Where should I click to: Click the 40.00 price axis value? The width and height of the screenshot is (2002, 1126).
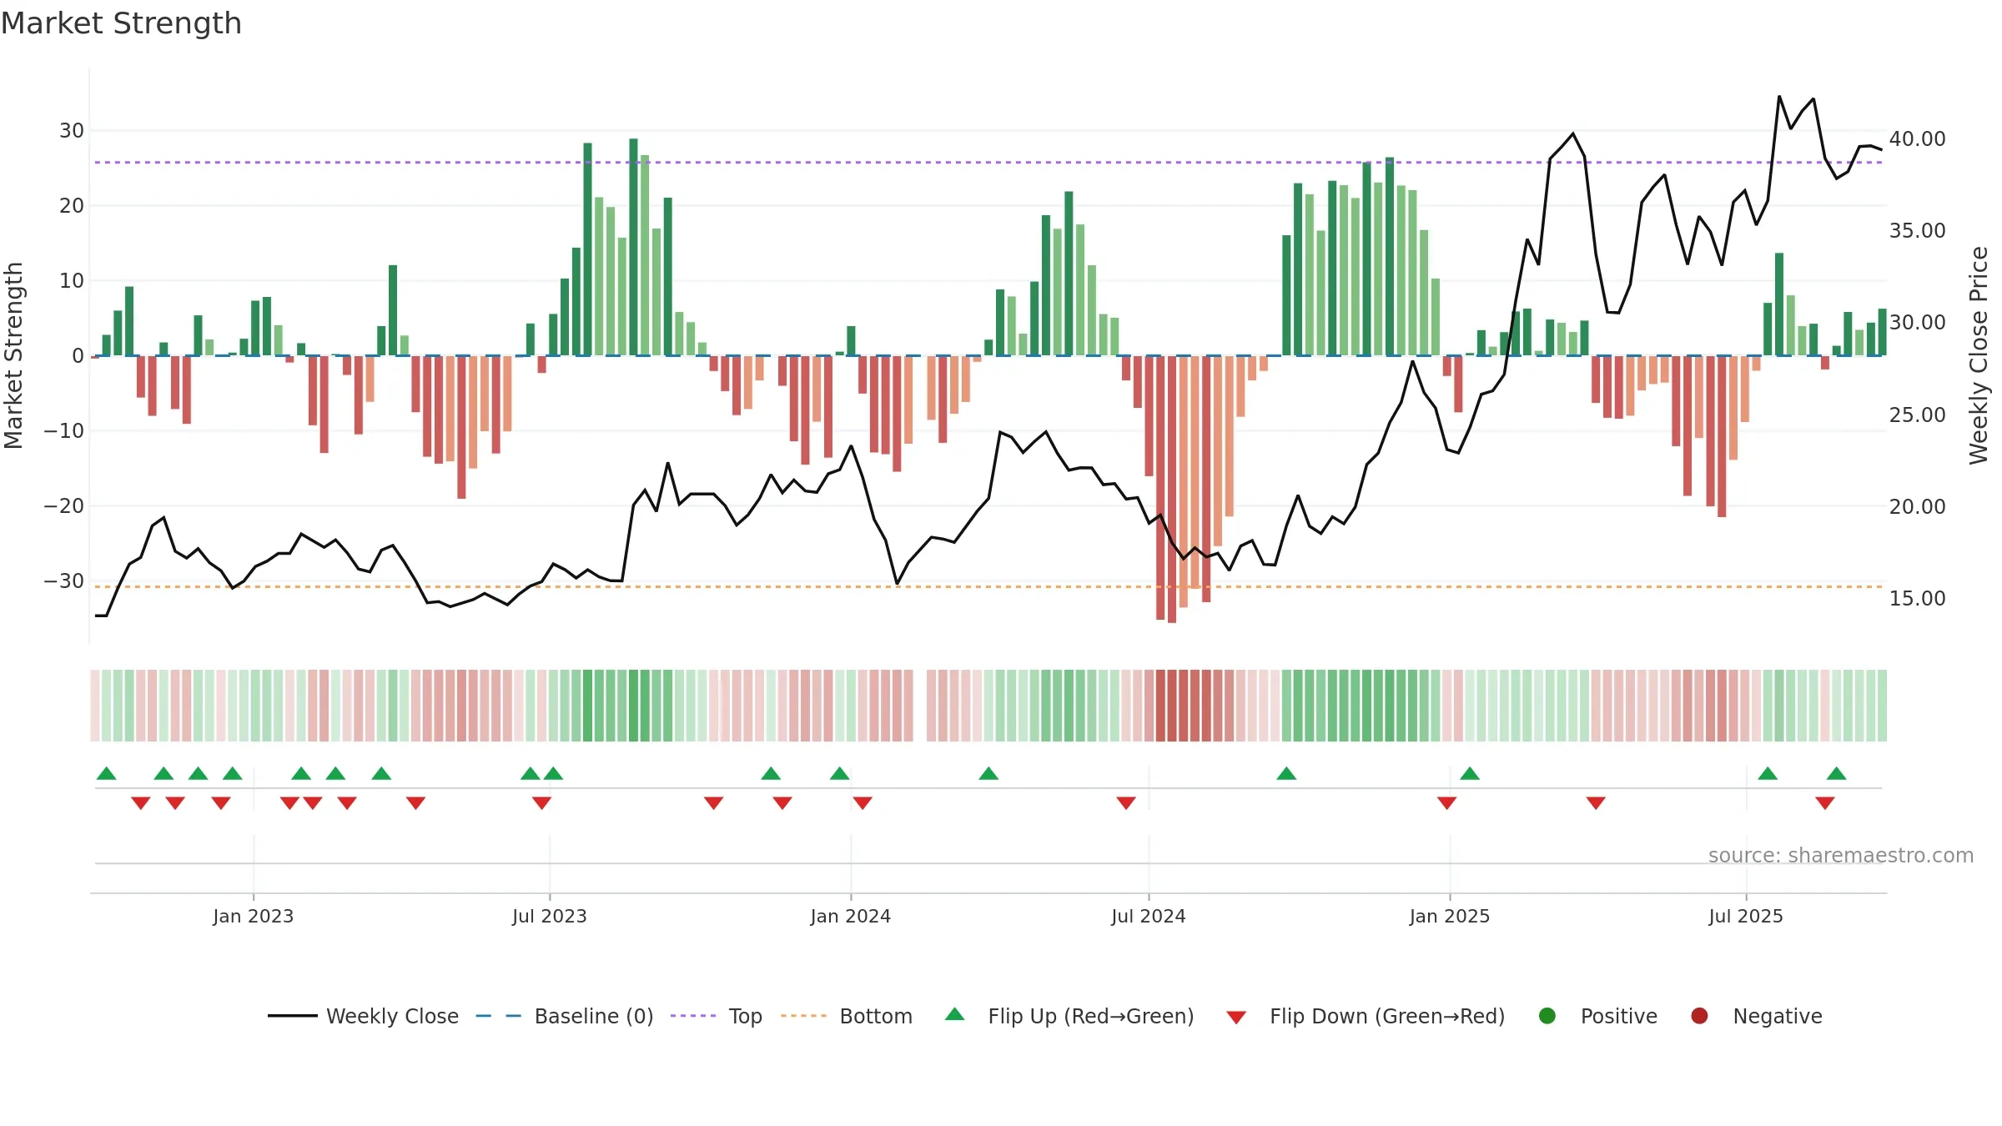1918,138
